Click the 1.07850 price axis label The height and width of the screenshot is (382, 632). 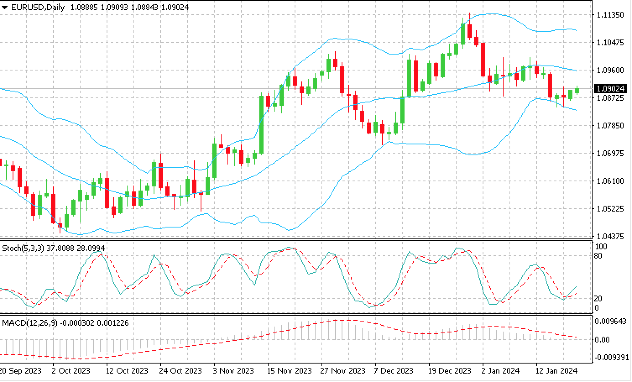coord(610,126)
